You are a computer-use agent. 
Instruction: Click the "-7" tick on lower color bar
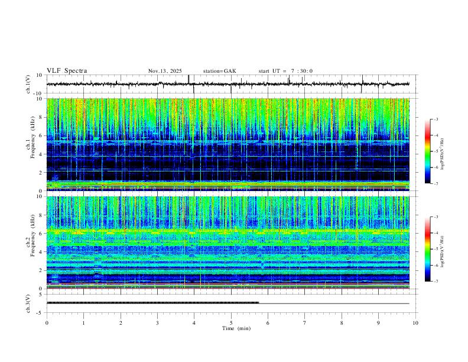click(435, 281)
